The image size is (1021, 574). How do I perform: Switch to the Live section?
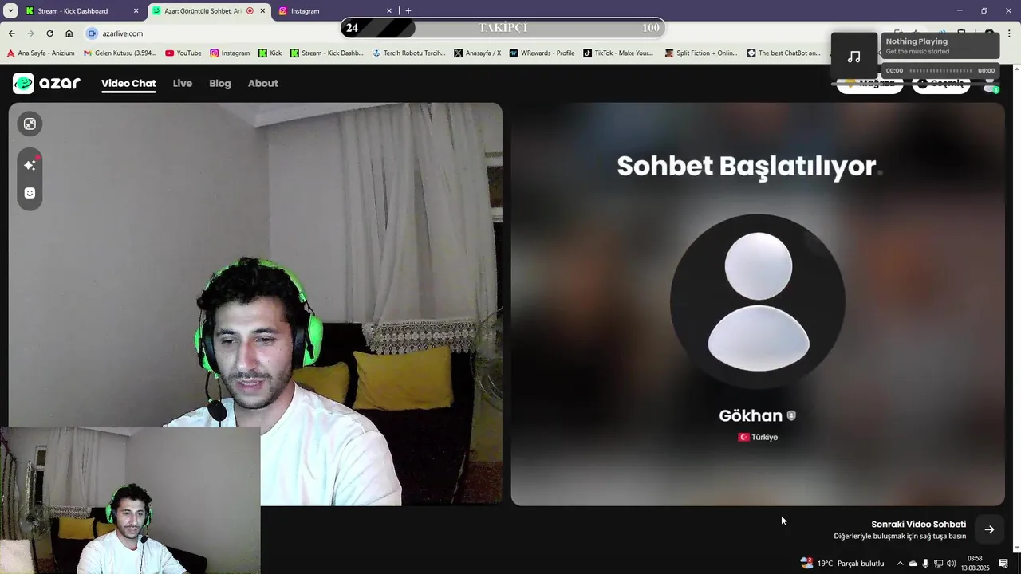pyautogui.click(x=183, y=83)
